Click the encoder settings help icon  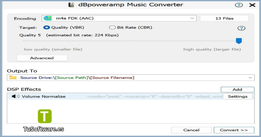241,28
